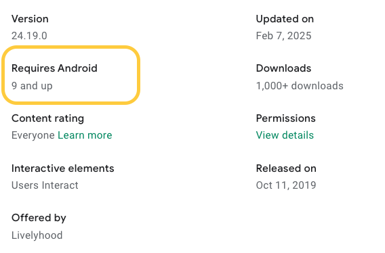Image resolution: width=385 pixels, height=253 pixels.
Task: Click the Offered by heading
Action: 39,218
